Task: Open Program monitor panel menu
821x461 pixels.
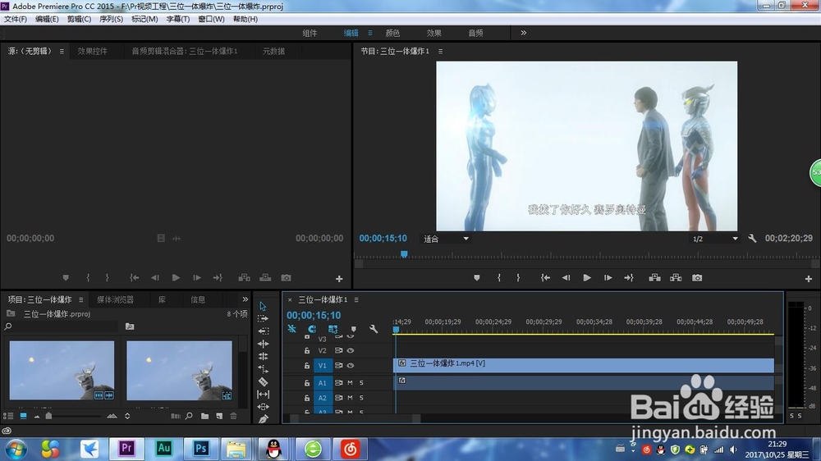Action: (440, 52)
